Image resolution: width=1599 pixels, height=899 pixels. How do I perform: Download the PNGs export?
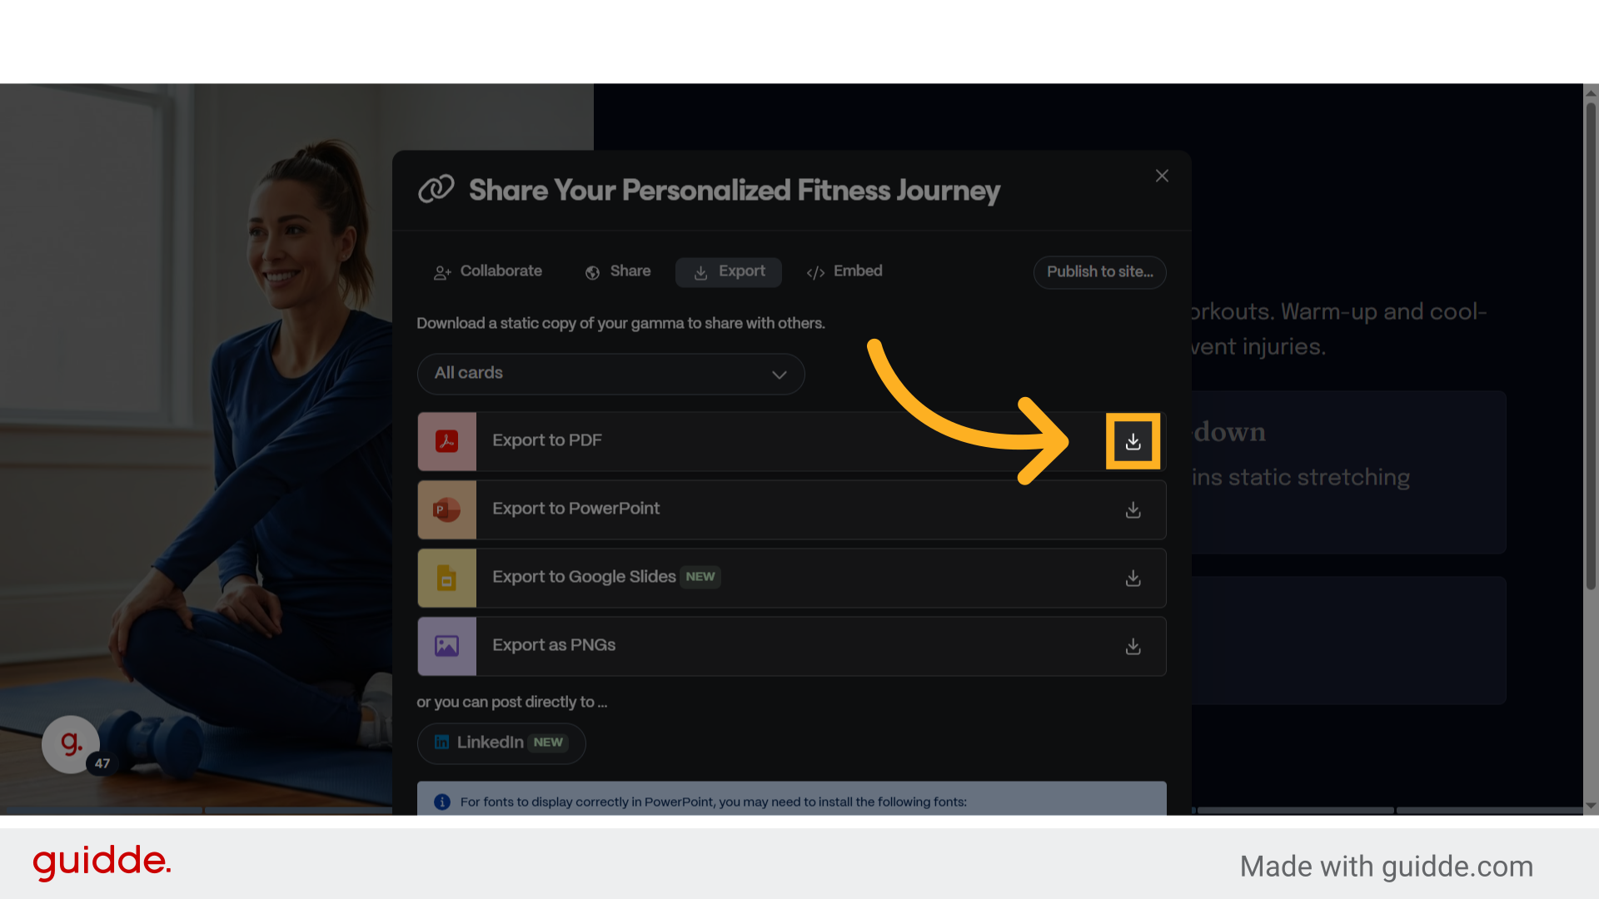1133,646
